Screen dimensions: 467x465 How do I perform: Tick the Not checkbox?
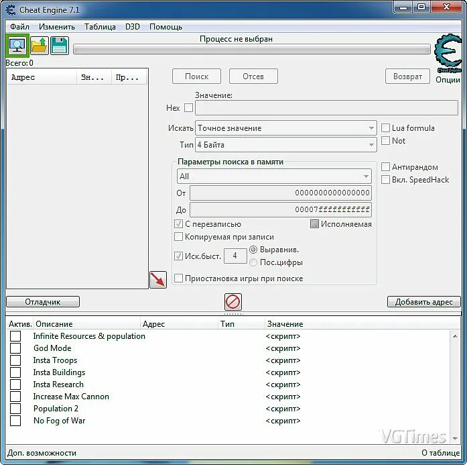point(386,140)
